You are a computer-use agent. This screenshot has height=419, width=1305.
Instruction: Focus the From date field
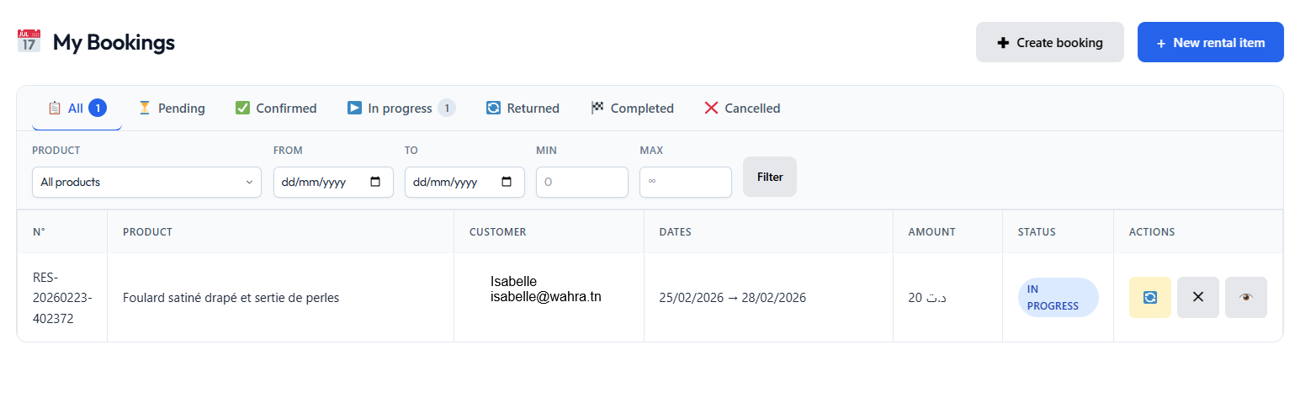(333, 182)
